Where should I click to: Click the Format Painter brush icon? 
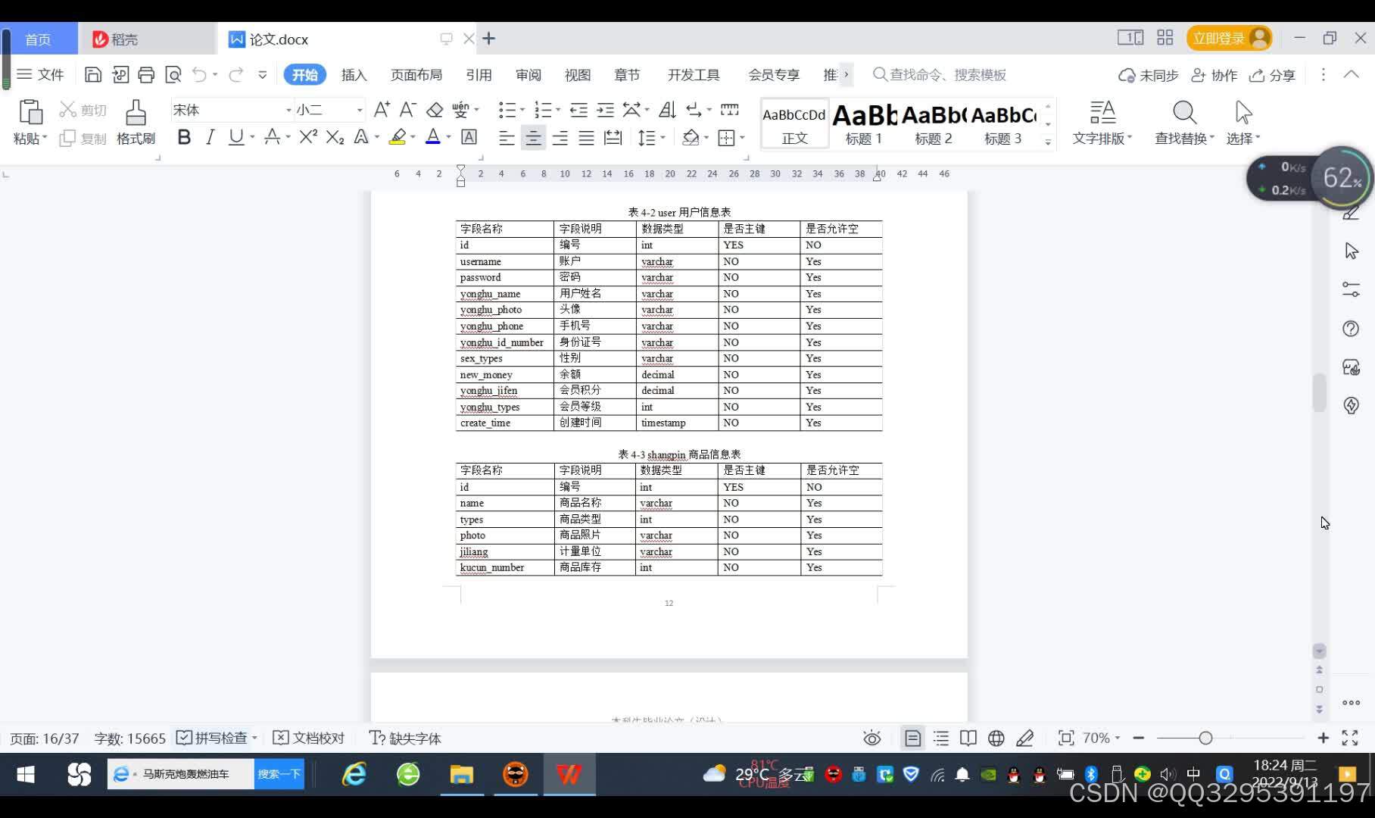pos(136,112)
